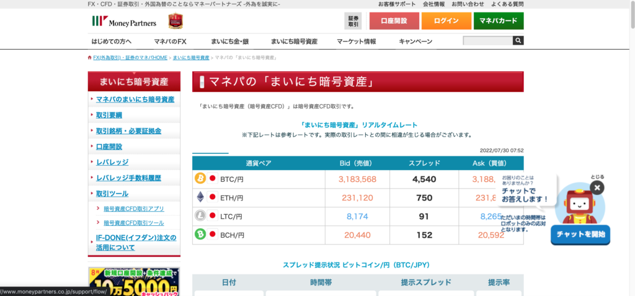This screenshot has height=296, width=635.
Task: Open sidebar レバレッジ link
Action: point(112,162)
